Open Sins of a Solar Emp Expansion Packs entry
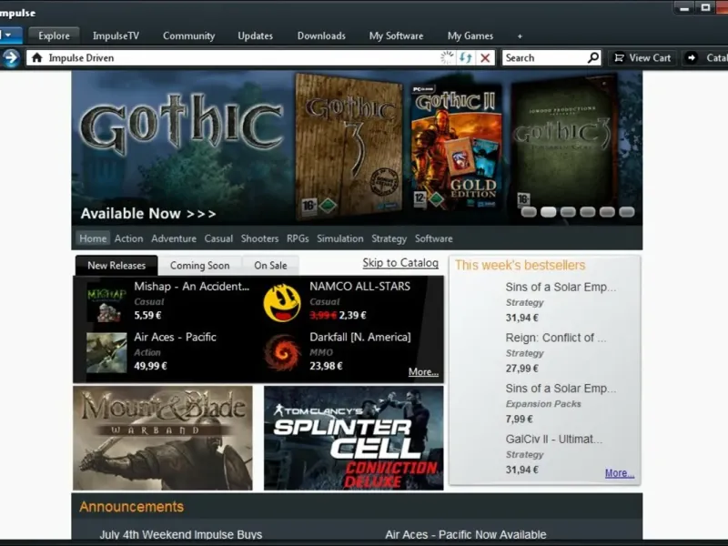728x546 pixels. [561, 389]
